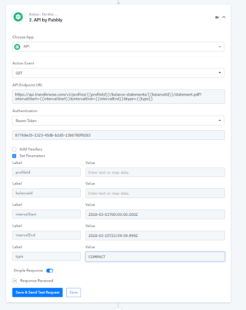Click the balanceId value field
The width and height of the screenshot is (246, 310).
click(x=155, y=193)
